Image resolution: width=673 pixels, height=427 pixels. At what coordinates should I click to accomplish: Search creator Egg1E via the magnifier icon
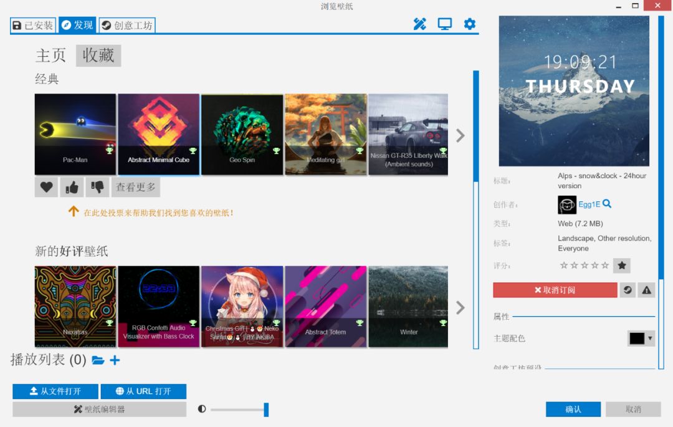(x=606, y=204)
